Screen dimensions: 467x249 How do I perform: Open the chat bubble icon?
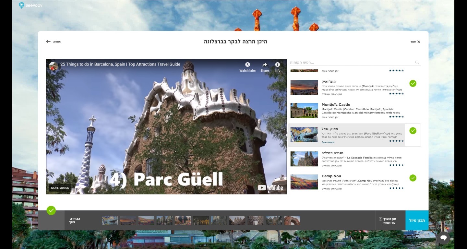pyautogui.click(x=444, y=238)
